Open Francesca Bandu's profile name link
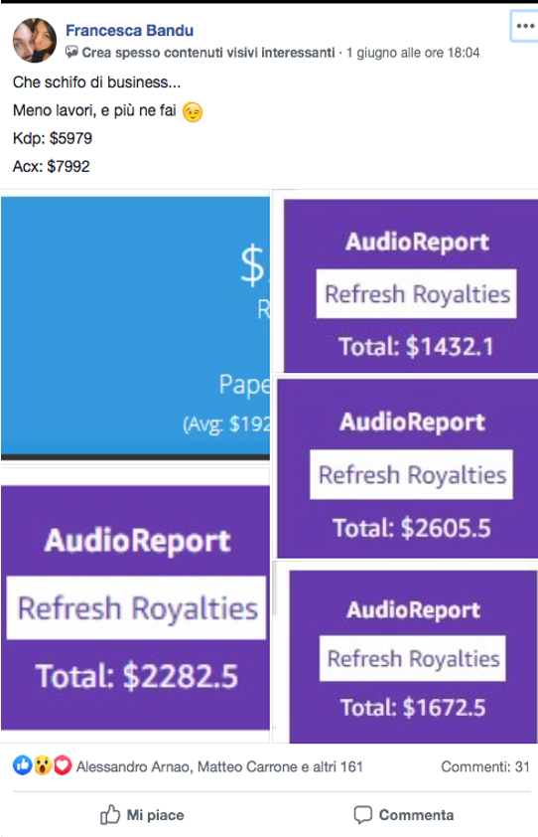This screenshot has width=538, height=837. (130, 31)
